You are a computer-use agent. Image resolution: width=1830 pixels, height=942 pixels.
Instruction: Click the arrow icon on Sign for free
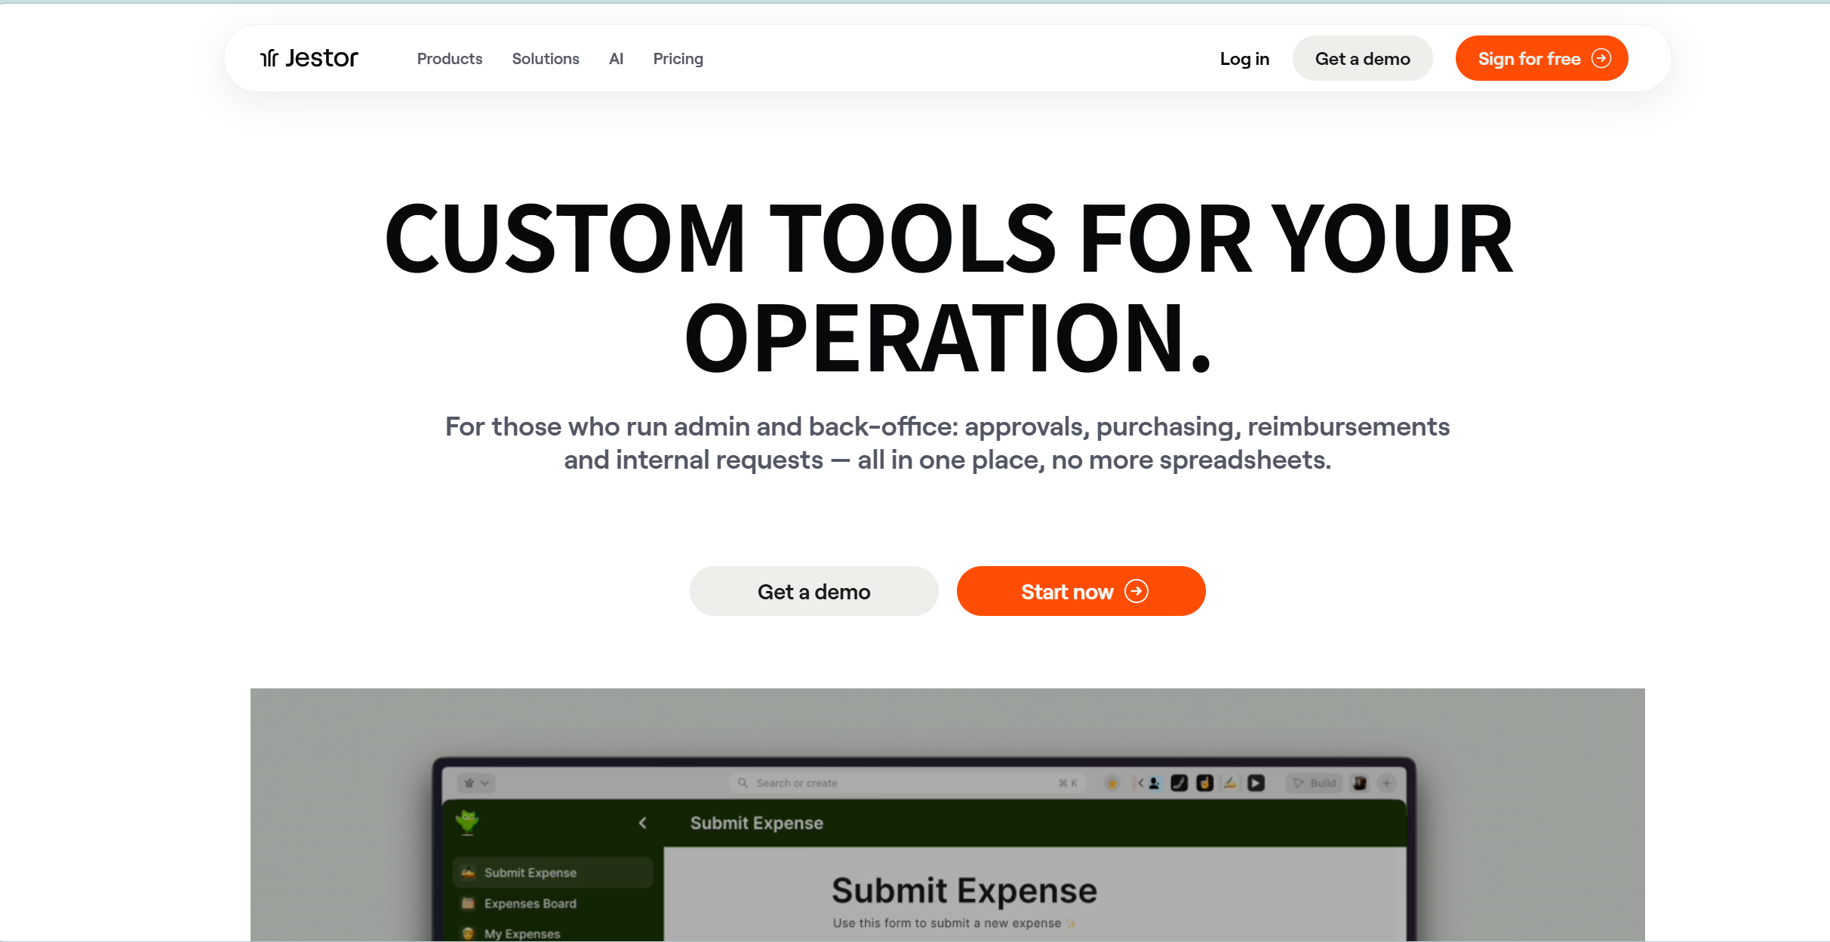[1601, 58]
